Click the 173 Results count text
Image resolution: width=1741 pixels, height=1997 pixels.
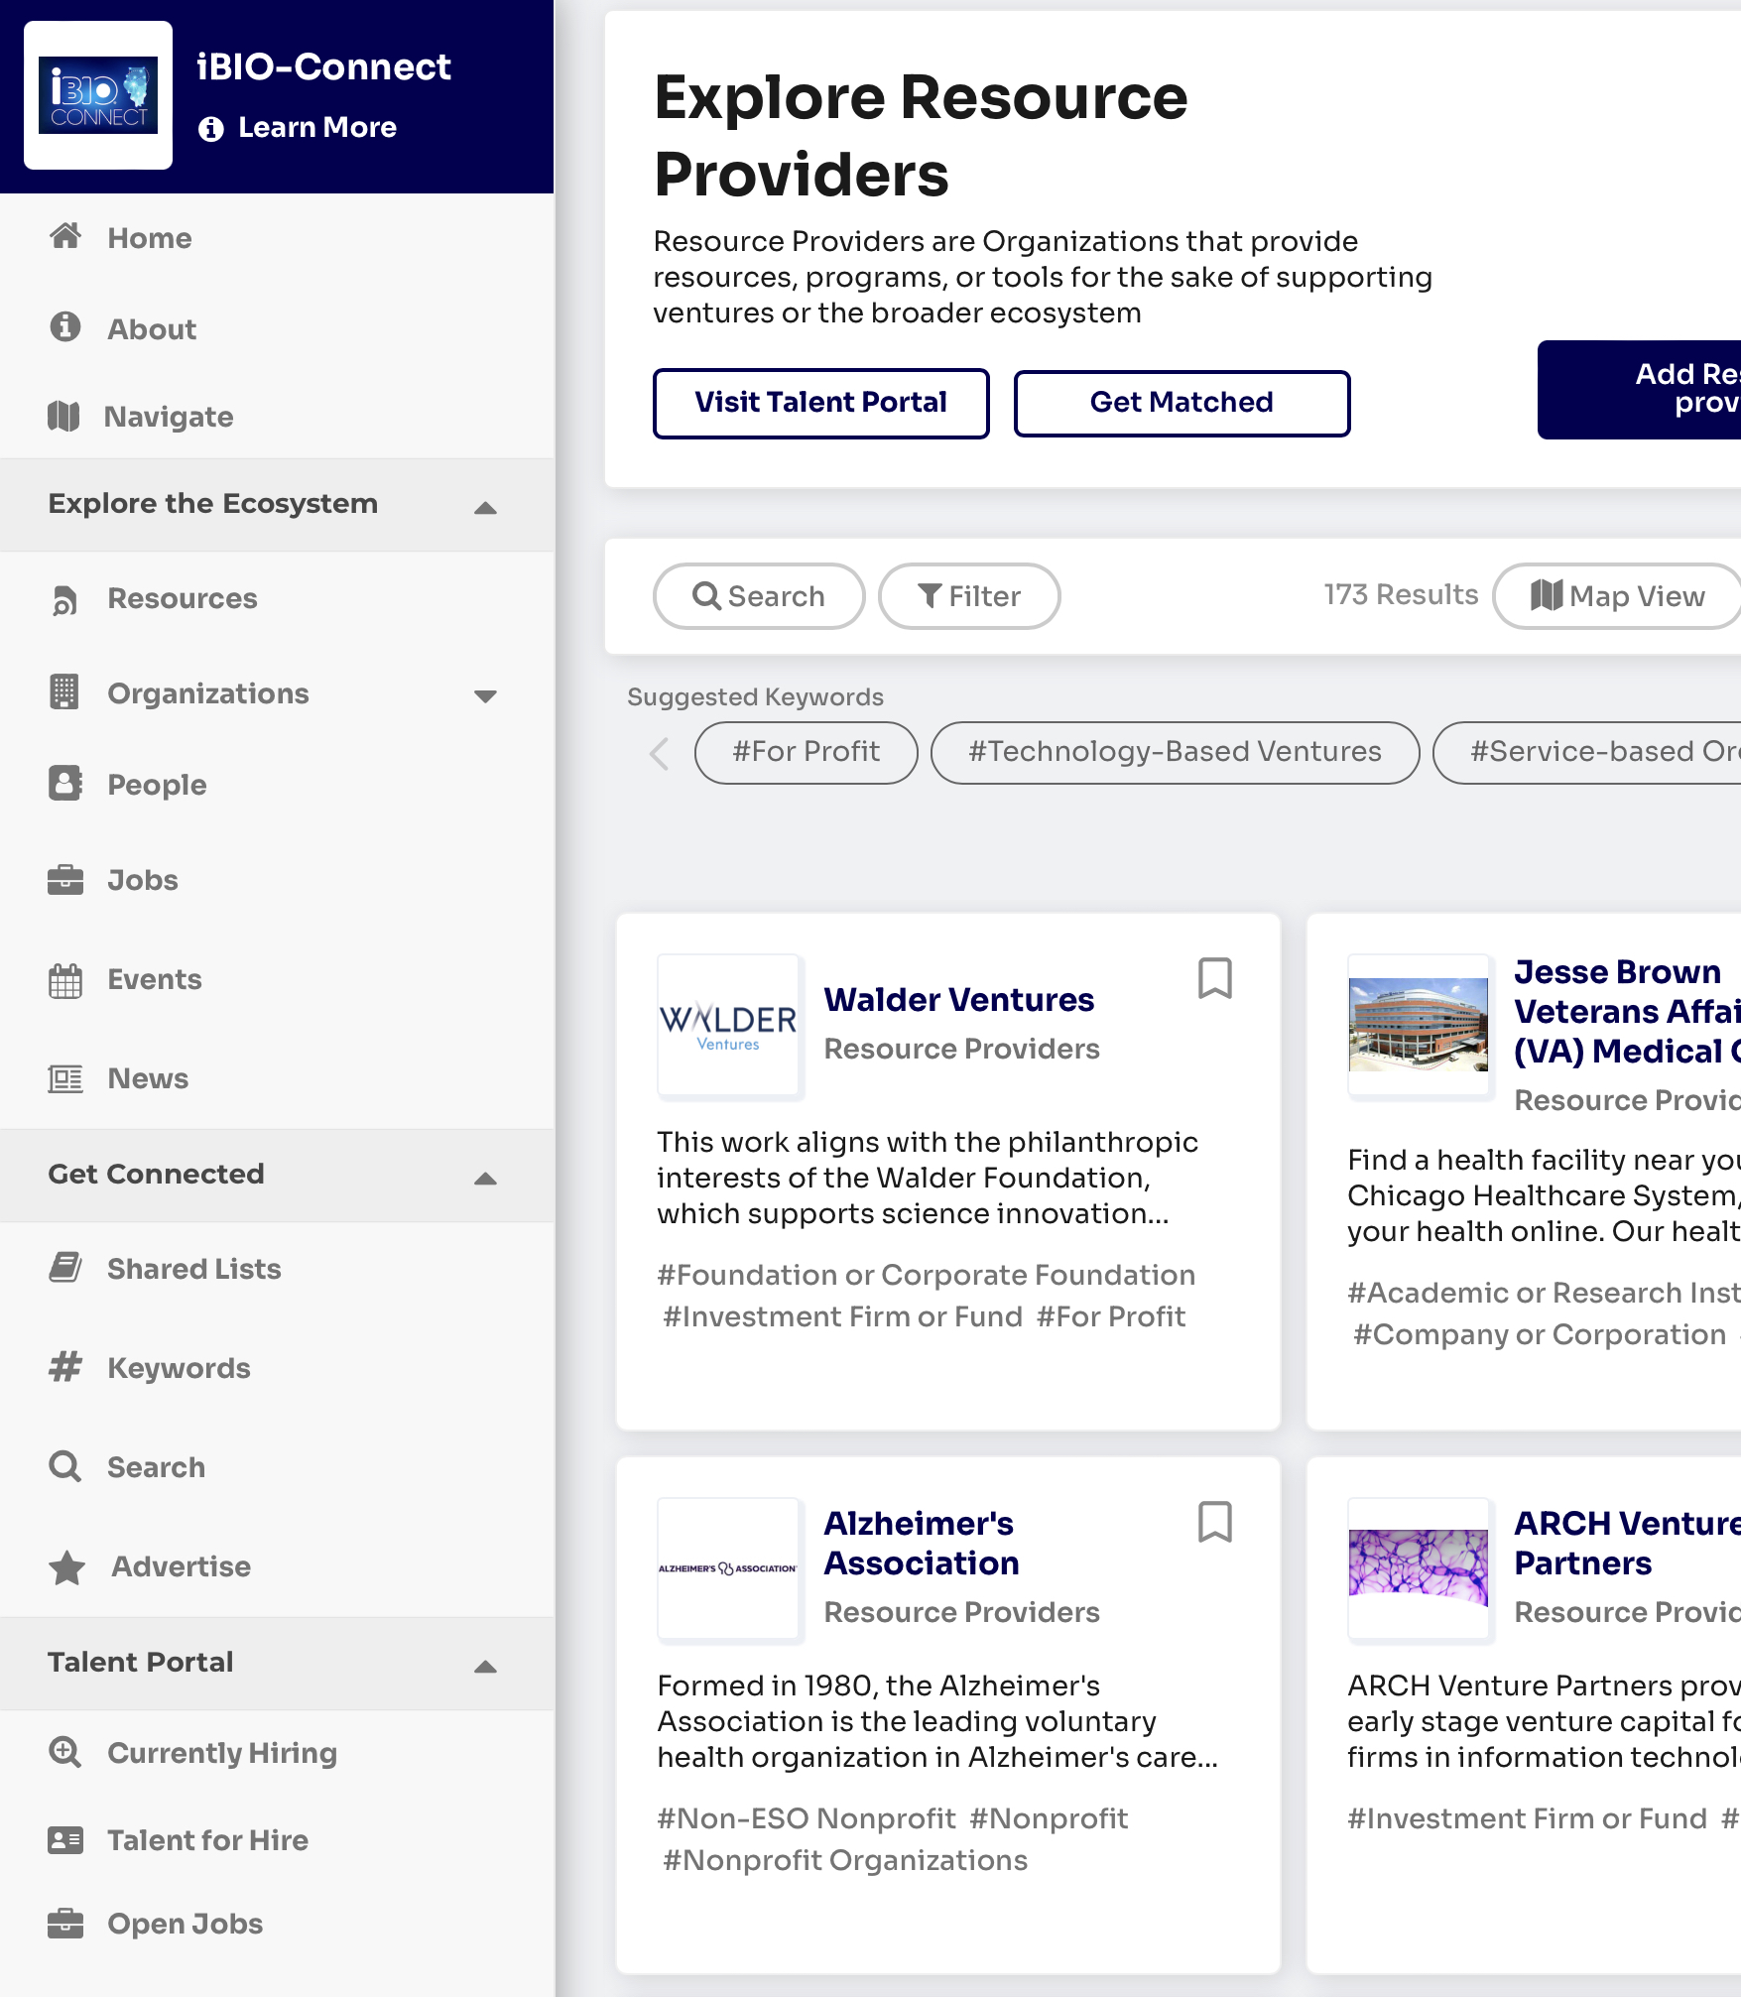(x=1401, y=595)
